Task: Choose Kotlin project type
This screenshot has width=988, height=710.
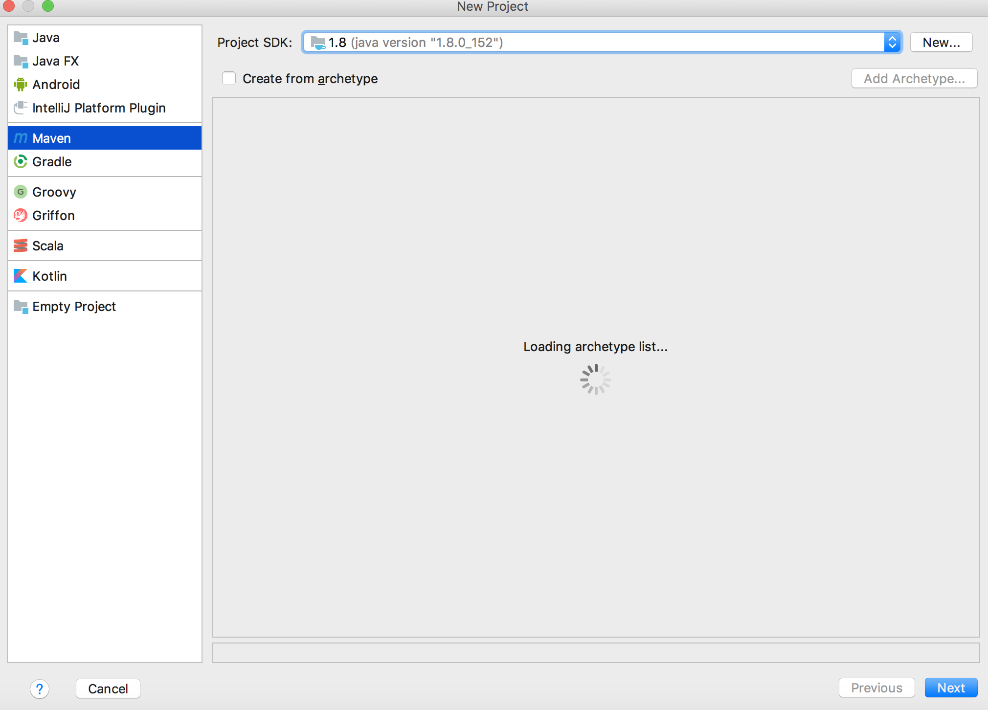Action: tap(105, 276)
